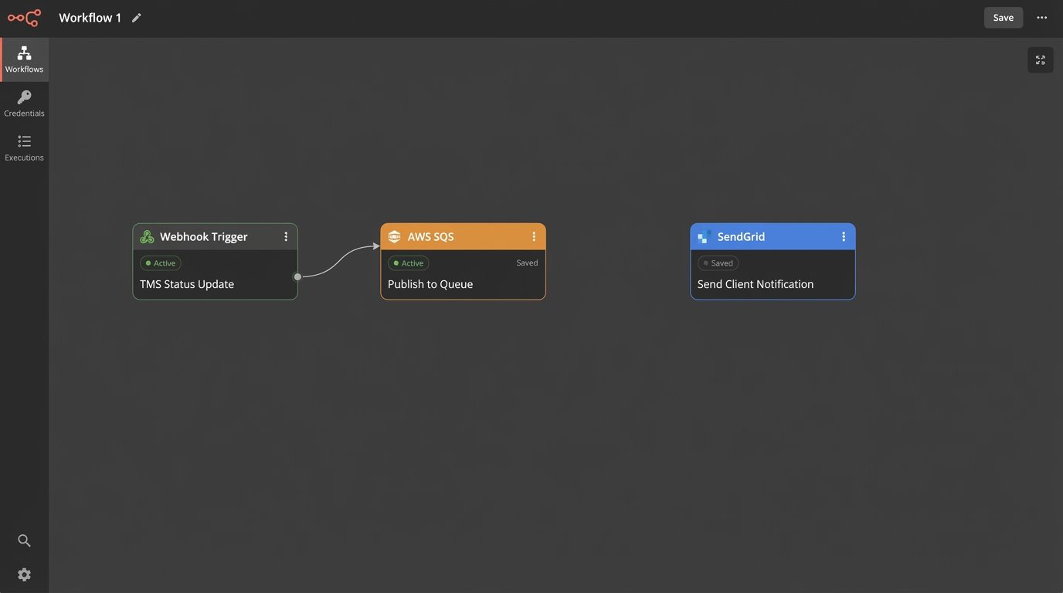The height and width of the screenshot is (593, 1063).
Task: Click the SendGrid node icon
Action: pyautogui.click(x=705, y=237)
